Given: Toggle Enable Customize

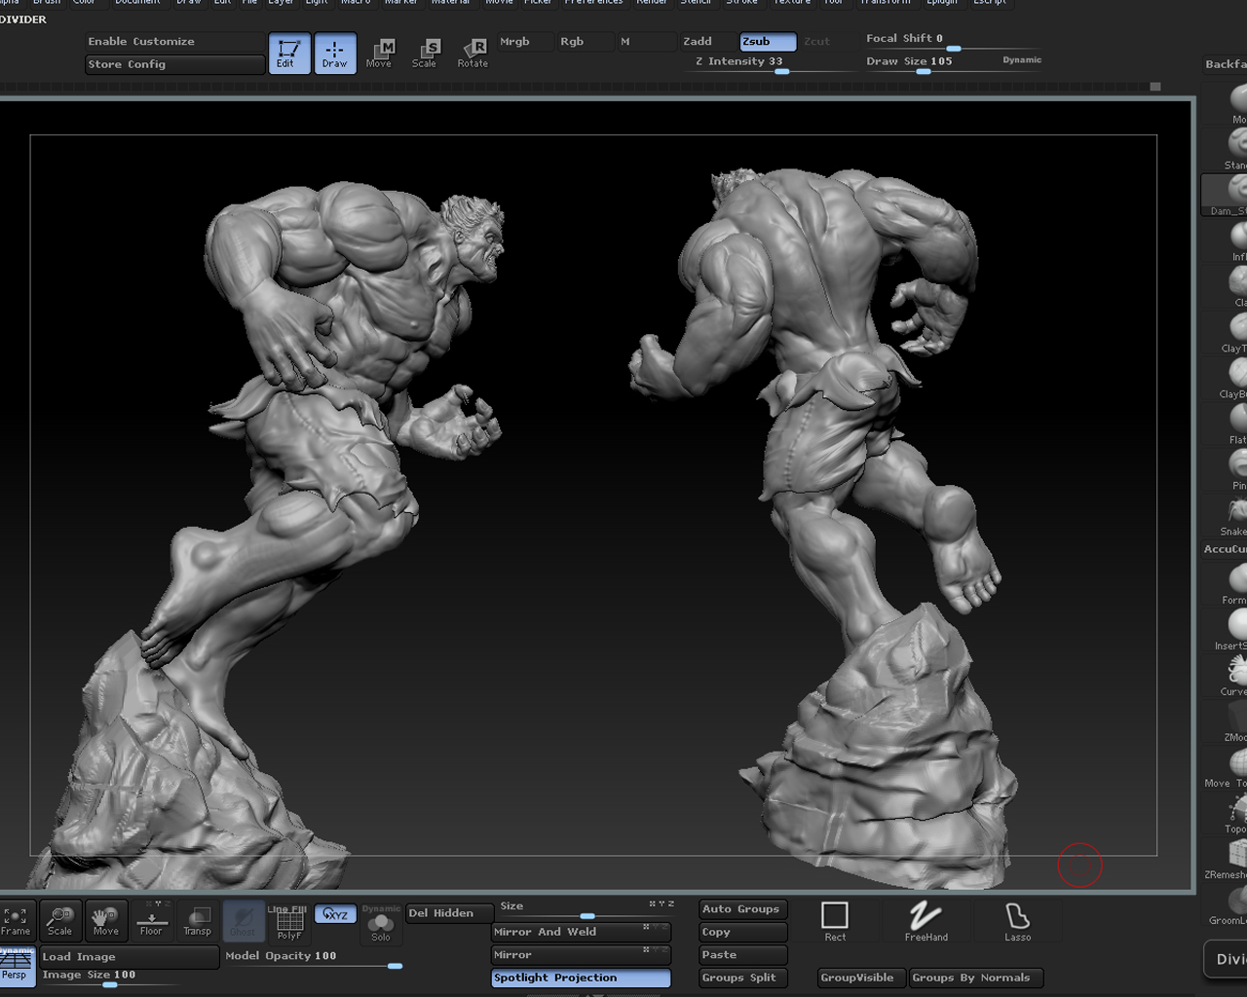Looking at the screenshot, I should coord(175,42).
